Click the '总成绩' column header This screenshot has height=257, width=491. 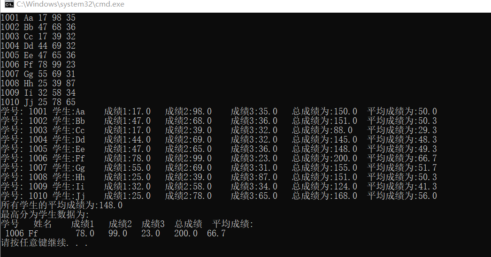coord(188,224)
